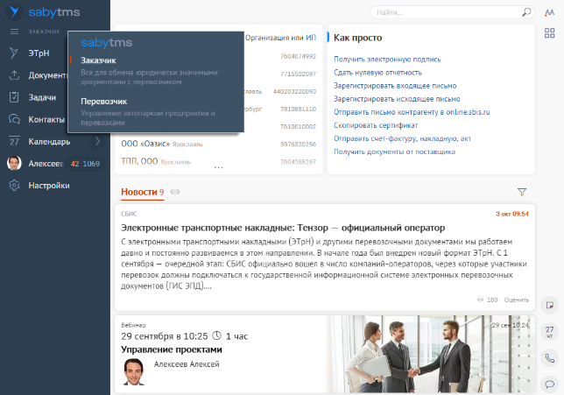Viewport: 564px width, 395px height.
Task: Click INN number 7810881110
Action: 298,109
